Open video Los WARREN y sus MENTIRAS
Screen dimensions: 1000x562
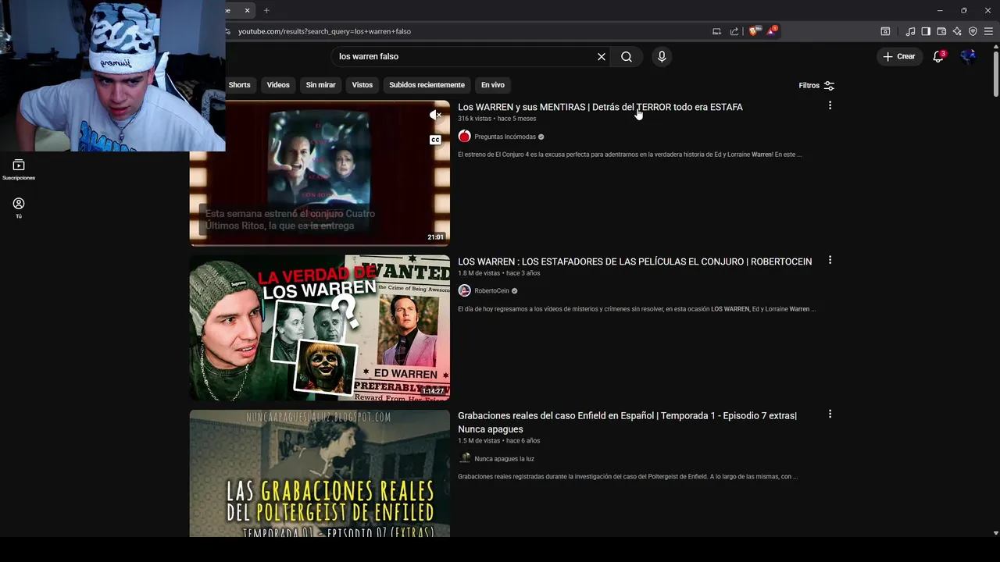(600, 107)
